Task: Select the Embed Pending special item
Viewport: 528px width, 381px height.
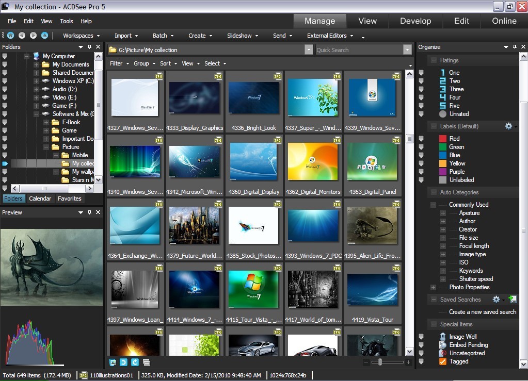Action: [x=468, y=345]
